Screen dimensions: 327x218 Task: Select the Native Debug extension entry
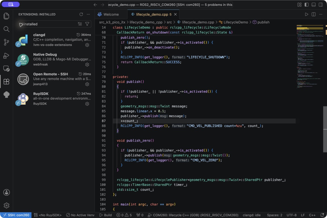[x=54, y=59]
